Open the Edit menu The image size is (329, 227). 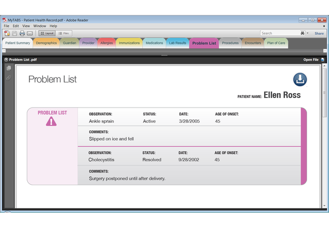[x=16, y=26]
